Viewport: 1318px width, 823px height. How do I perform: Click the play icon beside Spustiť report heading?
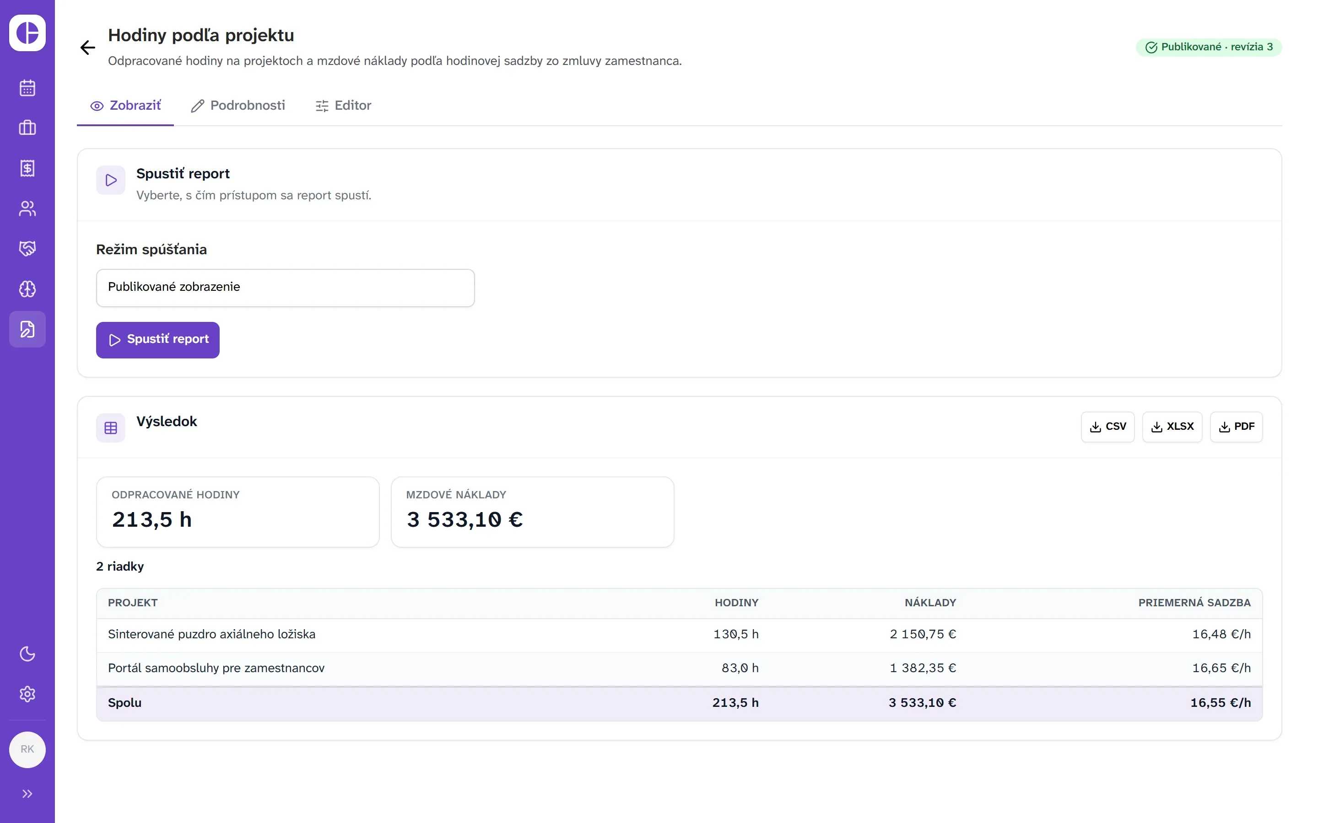tap(111, 180)
